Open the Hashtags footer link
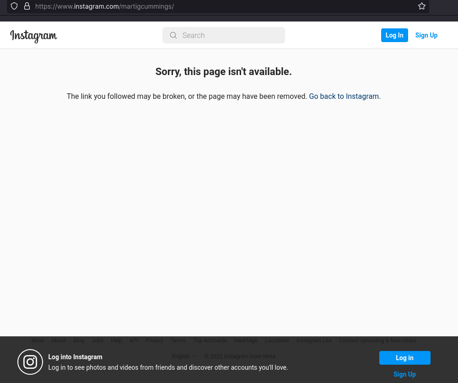458x383 pixels. (x=246, y=340)
